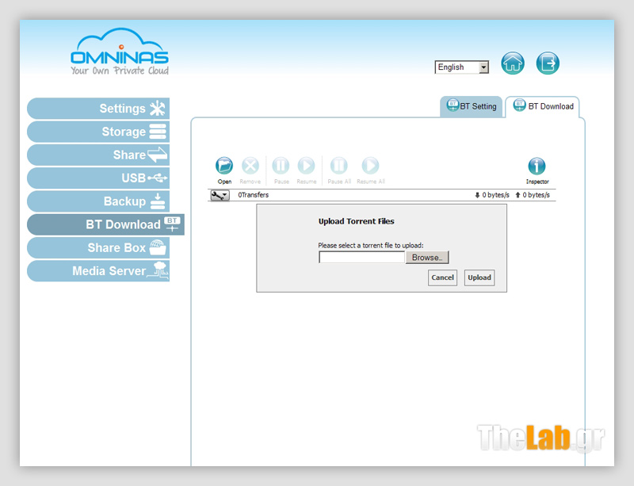The image size is (634, 486).
Task: Open Media Server in the sidebar
Action: coord(99,271)
